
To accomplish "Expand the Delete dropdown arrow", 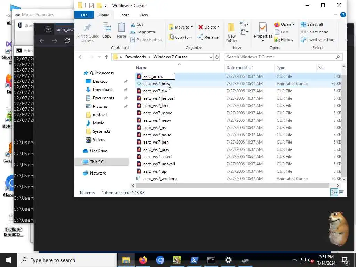I will [x=218, y=27].
